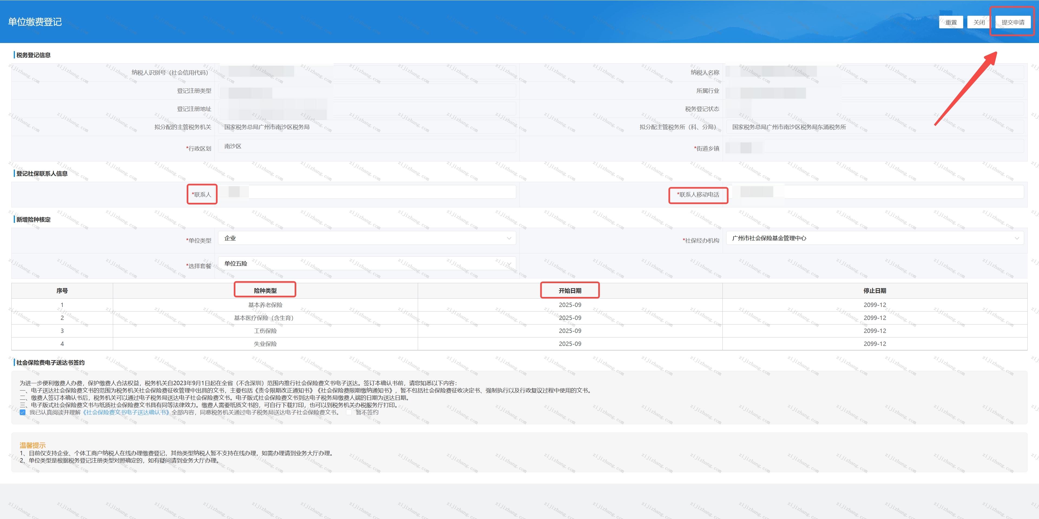This screenshot has width=1039, height=519.
Task: Click the 所属行业 field
Action: tap(874, 91)
